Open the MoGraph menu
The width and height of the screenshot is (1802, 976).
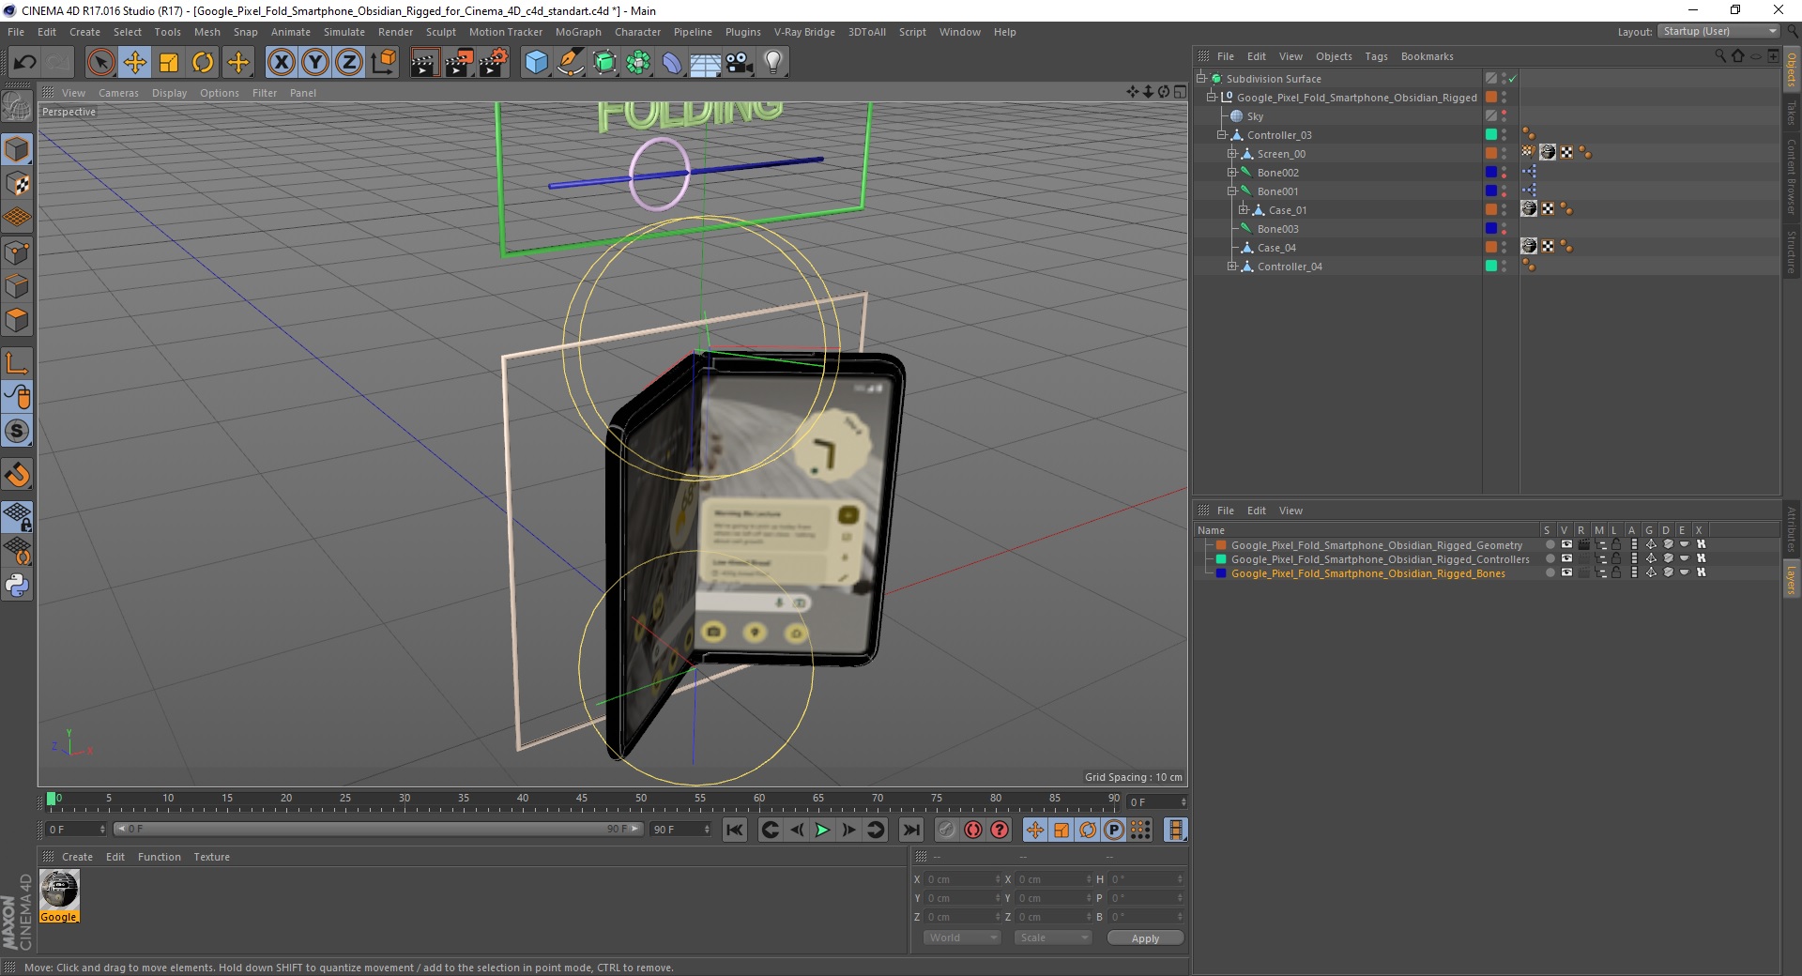(578, 32)
